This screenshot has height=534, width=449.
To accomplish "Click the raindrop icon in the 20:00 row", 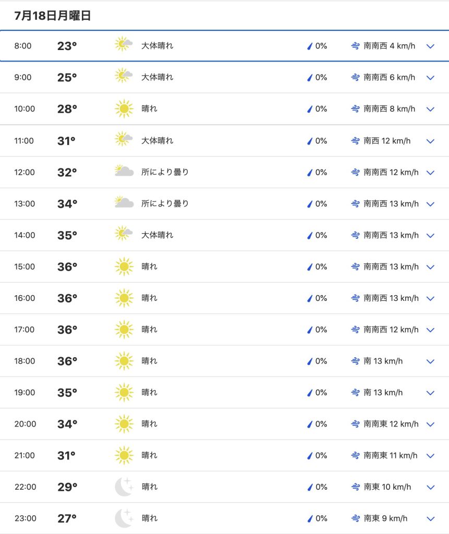I will coord(310,424).
